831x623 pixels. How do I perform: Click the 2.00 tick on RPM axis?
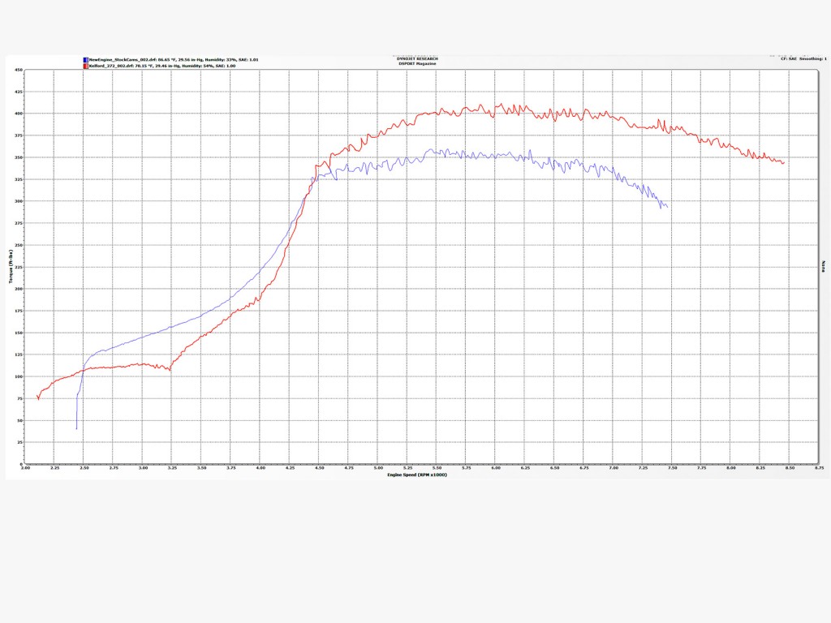click(26, 468)
